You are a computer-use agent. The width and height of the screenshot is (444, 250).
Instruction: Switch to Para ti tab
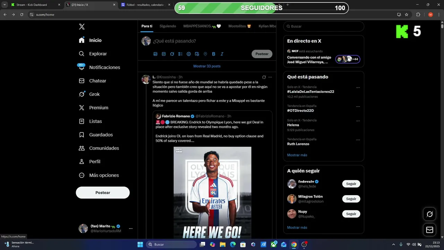tap(147, 26)
